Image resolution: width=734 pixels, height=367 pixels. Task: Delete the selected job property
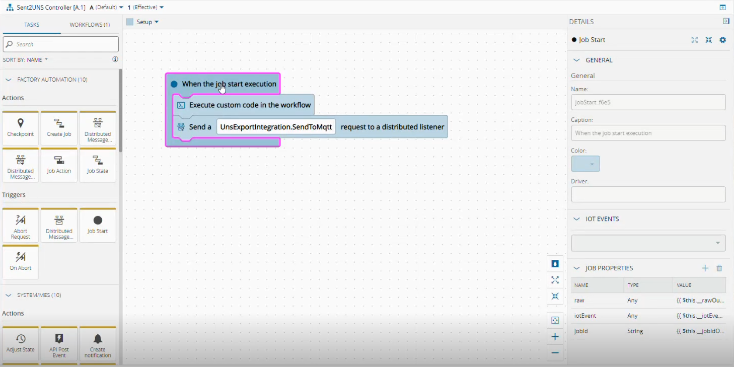719,268
